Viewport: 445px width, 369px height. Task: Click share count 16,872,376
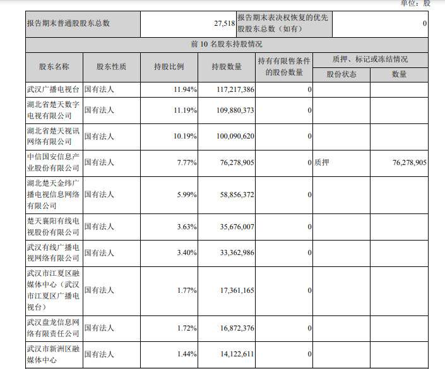coord(237,328)
